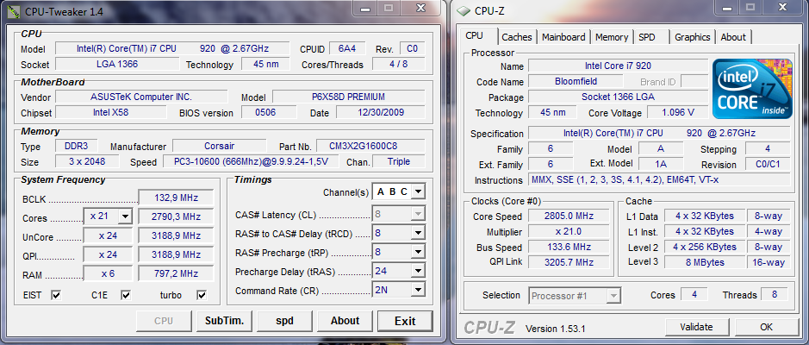Click the Core Voltage 1.096 V field
The image size is (809, 345).
(677, 113)
